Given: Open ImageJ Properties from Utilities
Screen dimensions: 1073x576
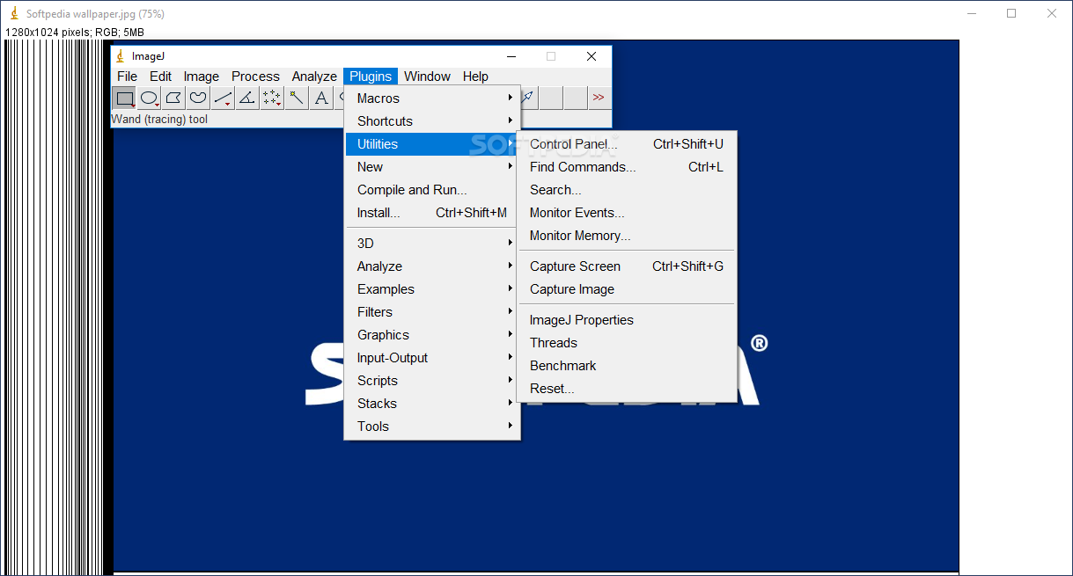Looking at the screenshot, I should pos(627,320).
